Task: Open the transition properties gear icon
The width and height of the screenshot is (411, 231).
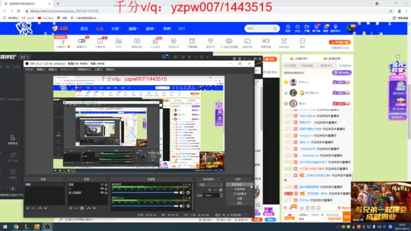Action: [x=221, y=190]
